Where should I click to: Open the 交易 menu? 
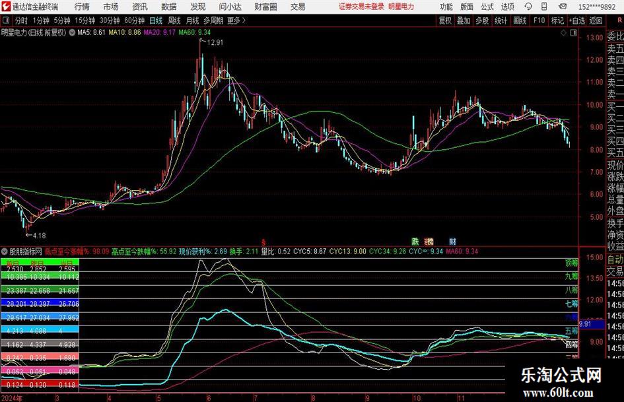click(x=298, y=7)
